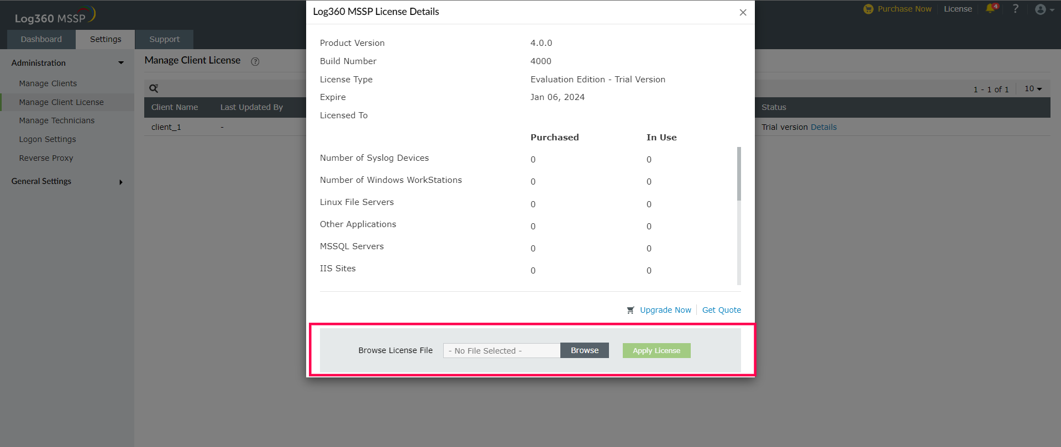The image size is (1061, 447).
Task: Click the Evaluation Edition - Trial Version value
Action: pos(598,80)
